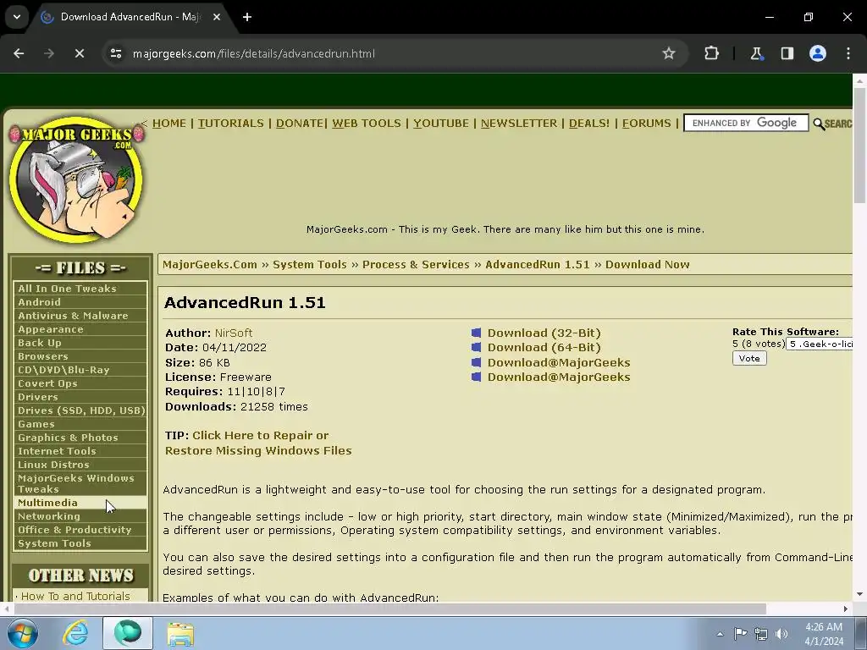Viewport: 867px width, 650px height.
Task: Open FORUMS menu link
Action: tap(646, 124)
